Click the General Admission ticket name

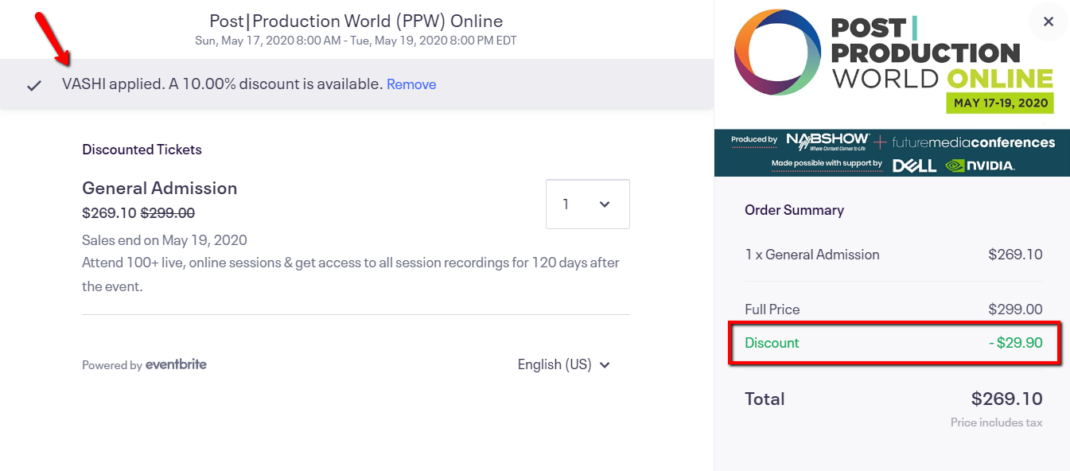(x=160, y=188)
